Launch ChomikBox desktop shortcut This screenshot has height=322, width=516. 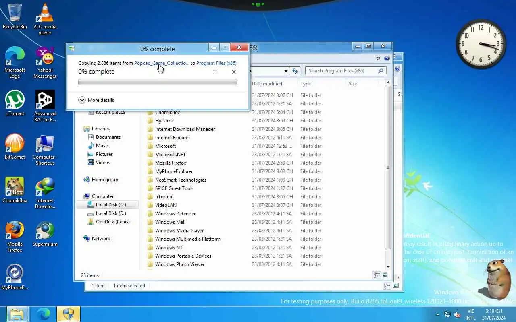click(x=15, y=190)
